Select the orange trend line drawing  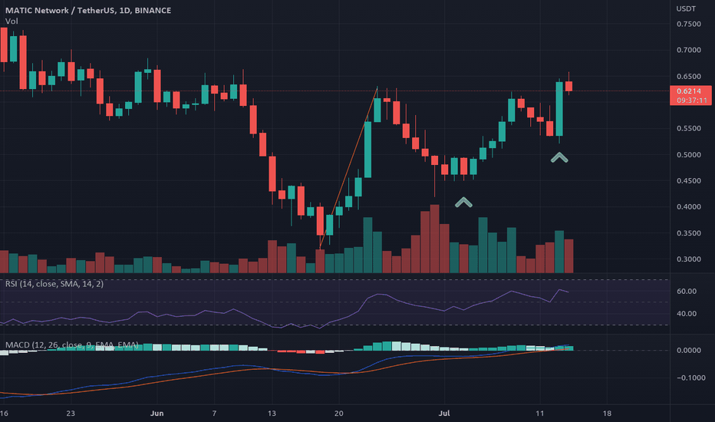(x=348, y=168)
